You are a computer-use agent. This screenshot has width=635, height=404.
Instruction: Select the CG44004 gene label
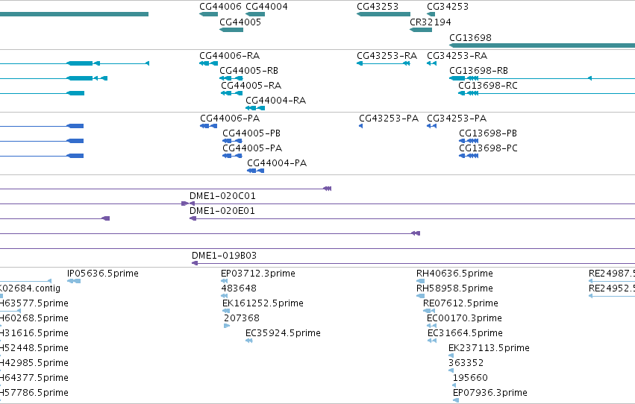click(267, 7)
